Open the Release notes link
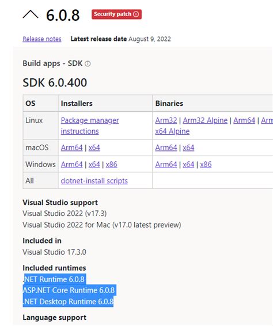Screen dimensions: 273x326 tap(42, 39)
